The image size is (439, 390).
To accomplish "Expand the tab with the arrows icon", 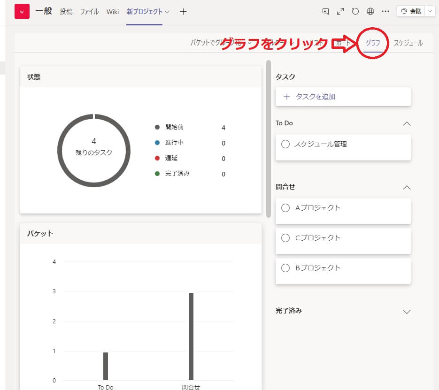I will point(340,12).
